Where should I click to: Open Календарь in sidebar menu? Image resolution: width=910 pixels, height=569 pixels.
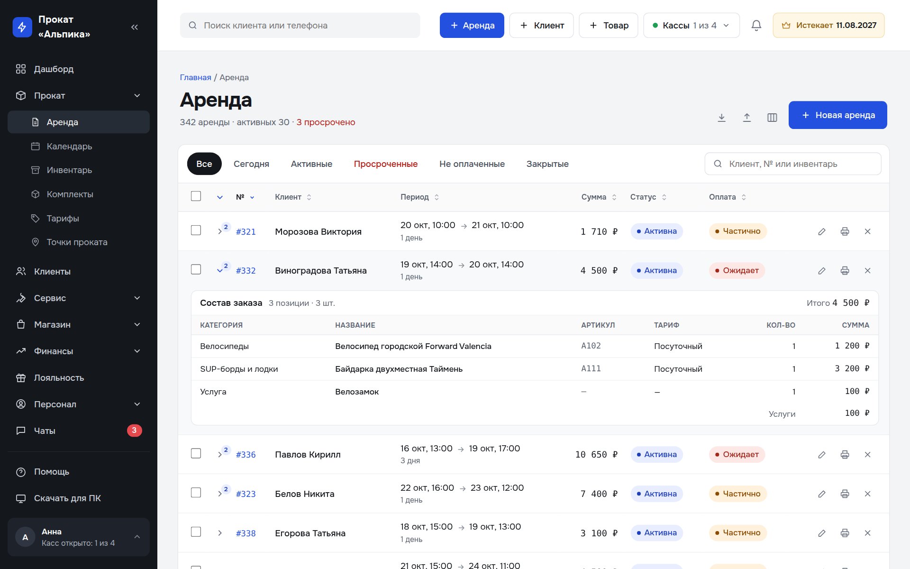79,146
